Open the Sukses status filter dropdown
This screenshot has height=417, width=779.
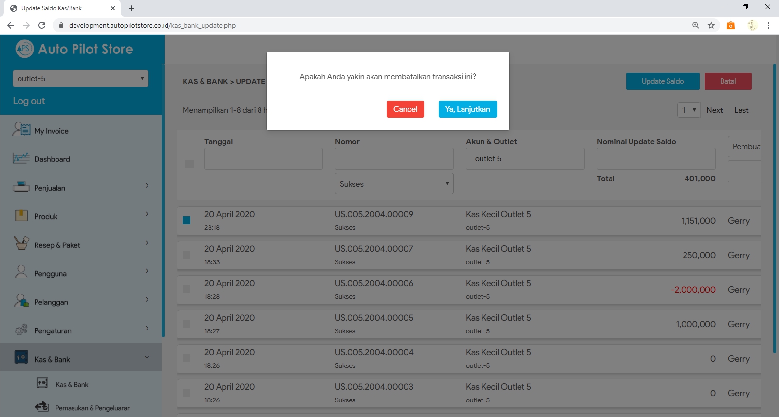[394, 184]
